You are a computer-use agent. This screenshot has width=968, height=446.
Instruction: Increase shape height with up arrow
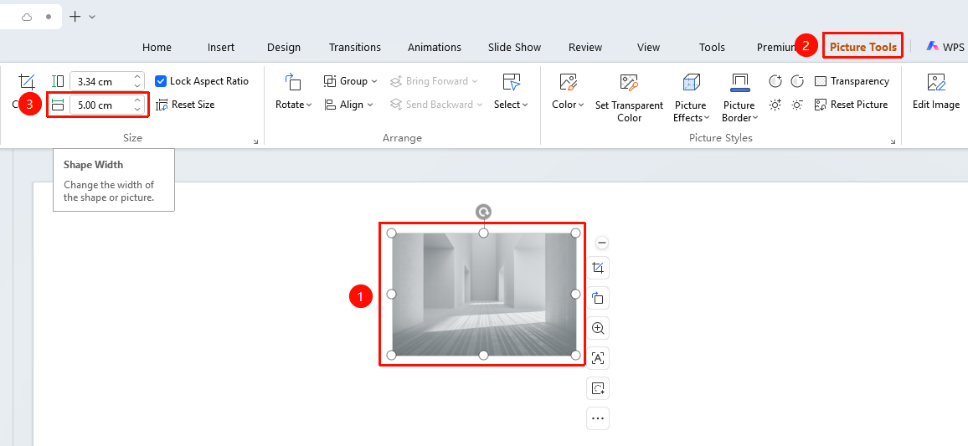[x=137, y=77]
